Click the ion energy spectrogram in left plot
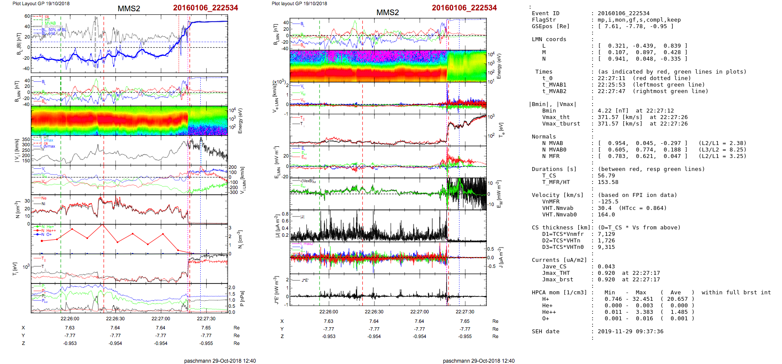 point(129,120)
